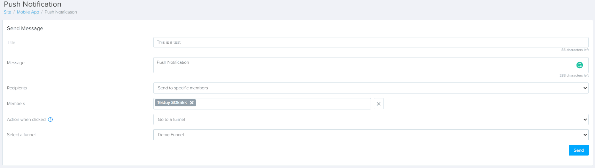Go to Site in the breadcrumb
The height and width of the screenshot is (168, 595).
coord(7,12)
